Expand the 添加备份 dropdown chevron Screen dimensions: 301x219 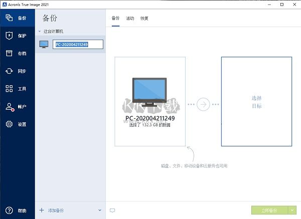click(100, 210)
